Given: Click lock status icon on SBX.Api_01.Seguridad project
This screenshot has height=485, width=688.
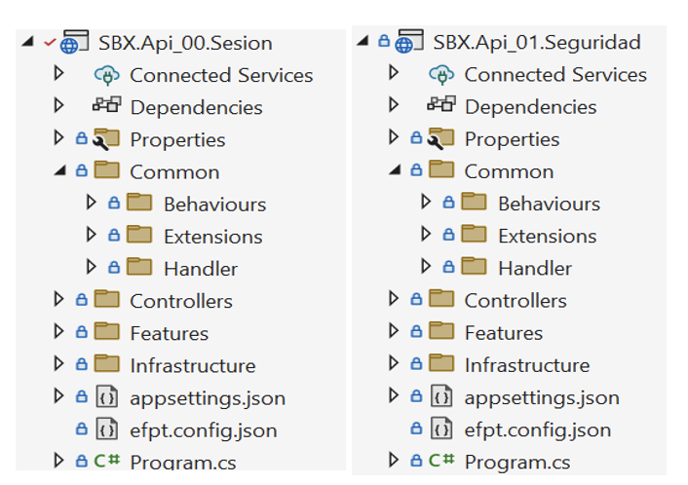Looking at the screenshot, I should (x=384, y=41).
